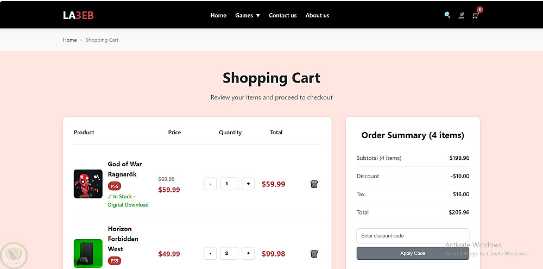Click the LA3EB logo
543x269 pixels.
coord(78,15)
